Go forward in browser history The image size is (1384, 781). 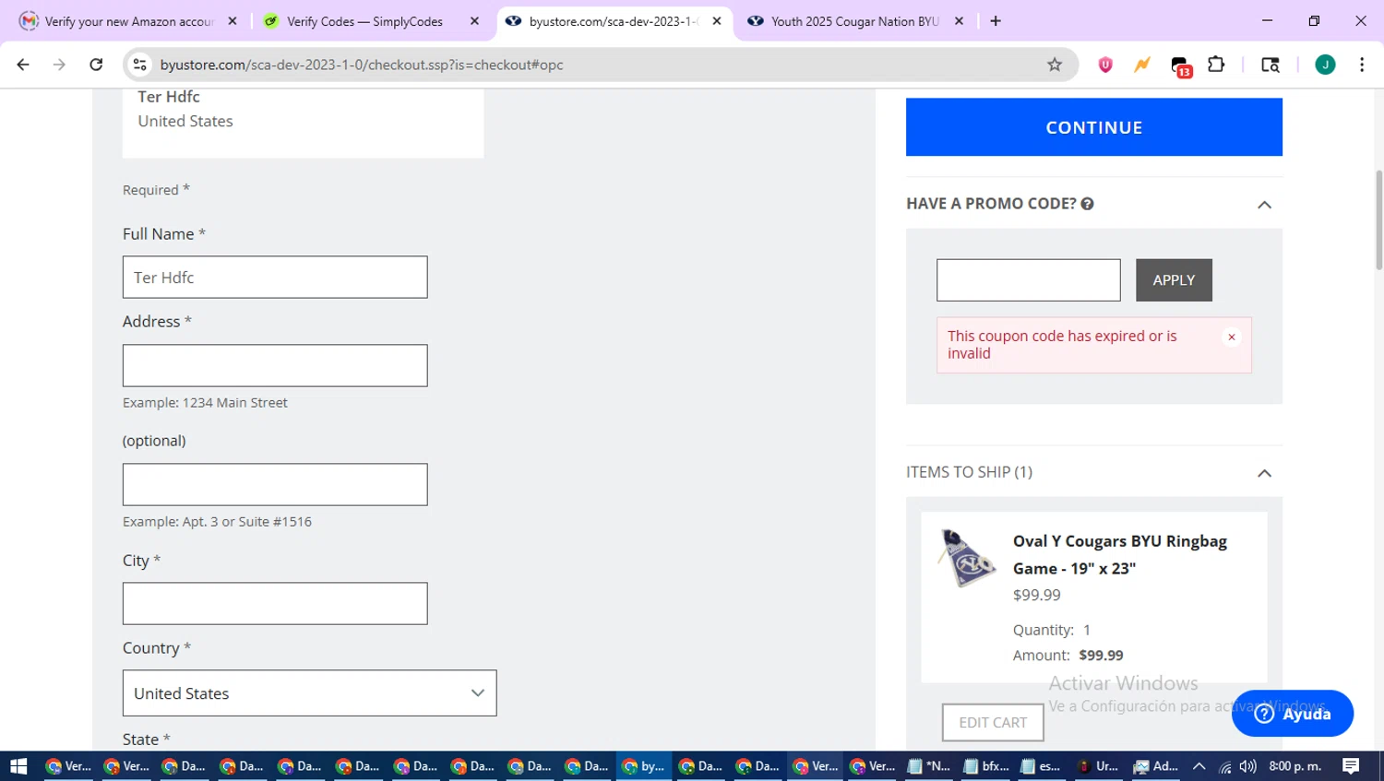pyautogui.click(x=59, y=65)
